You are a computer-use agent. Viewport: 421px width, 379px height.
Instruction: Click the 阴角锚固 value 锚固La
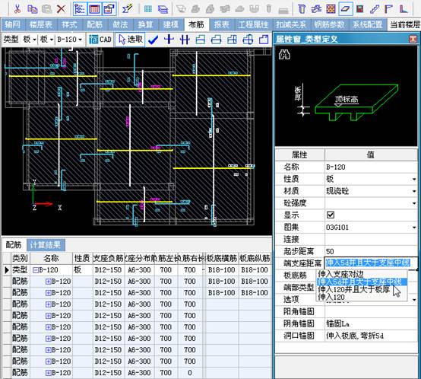[371, 324]
